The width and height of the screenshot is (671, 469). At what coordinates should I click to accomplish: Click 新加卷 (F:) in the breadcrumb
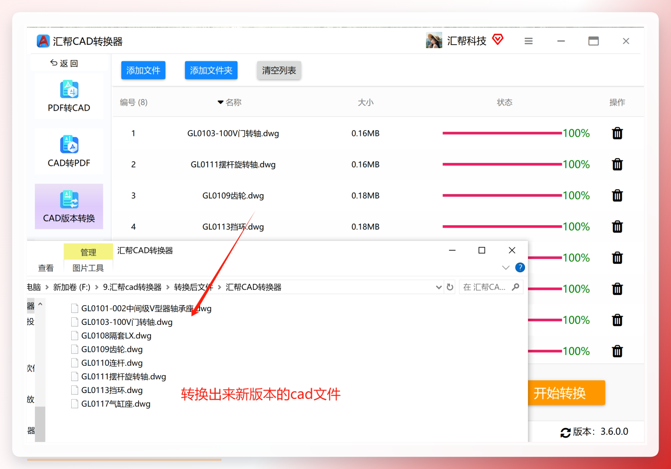[x=72, y=287]
